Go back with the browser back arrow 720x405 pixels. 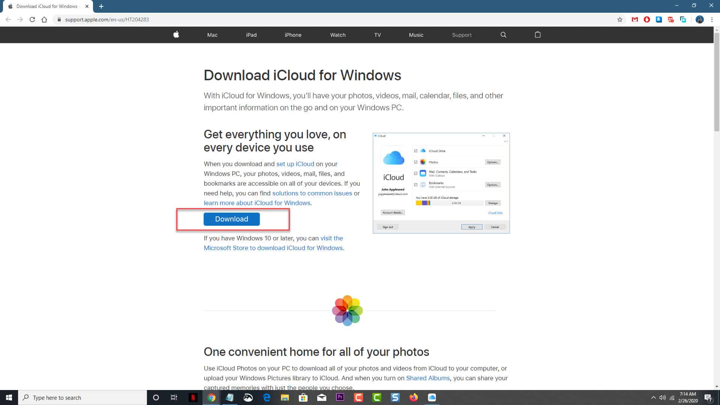8,19
